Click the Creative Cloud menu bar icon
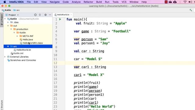Image resolution: width=195 pixels, height=110 pixels. click(170, 2)
